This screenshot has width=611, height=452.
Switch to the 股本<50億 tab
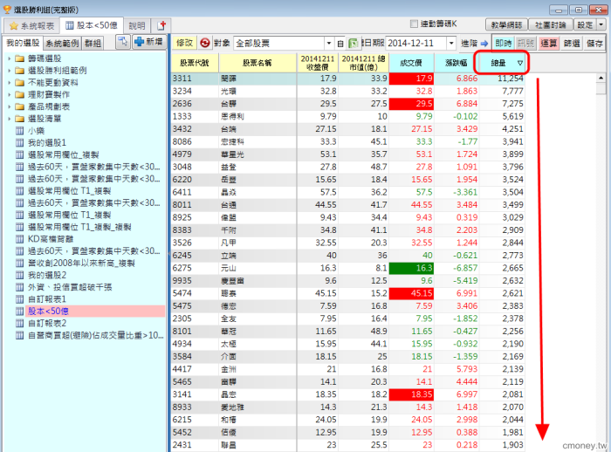tap(92, 25)
